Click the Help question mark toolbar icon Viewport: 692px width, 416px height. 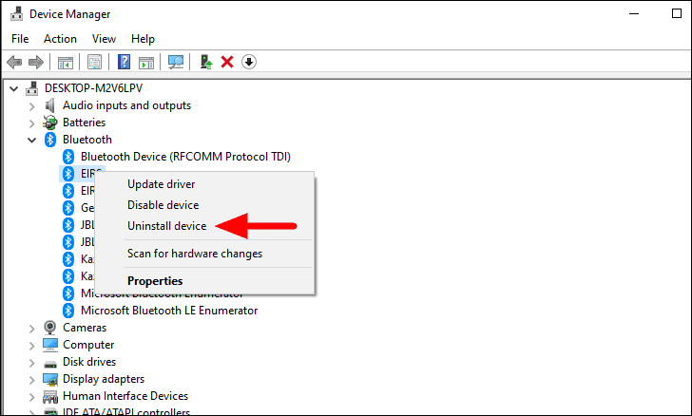pos(124,62)
